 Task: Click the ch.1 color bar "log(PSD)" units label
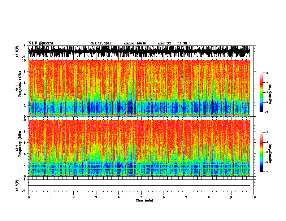[x=270, y=94]
